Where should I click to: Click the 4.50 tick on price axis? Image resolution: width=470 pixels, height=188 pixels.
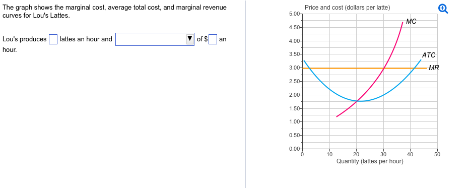294,28
